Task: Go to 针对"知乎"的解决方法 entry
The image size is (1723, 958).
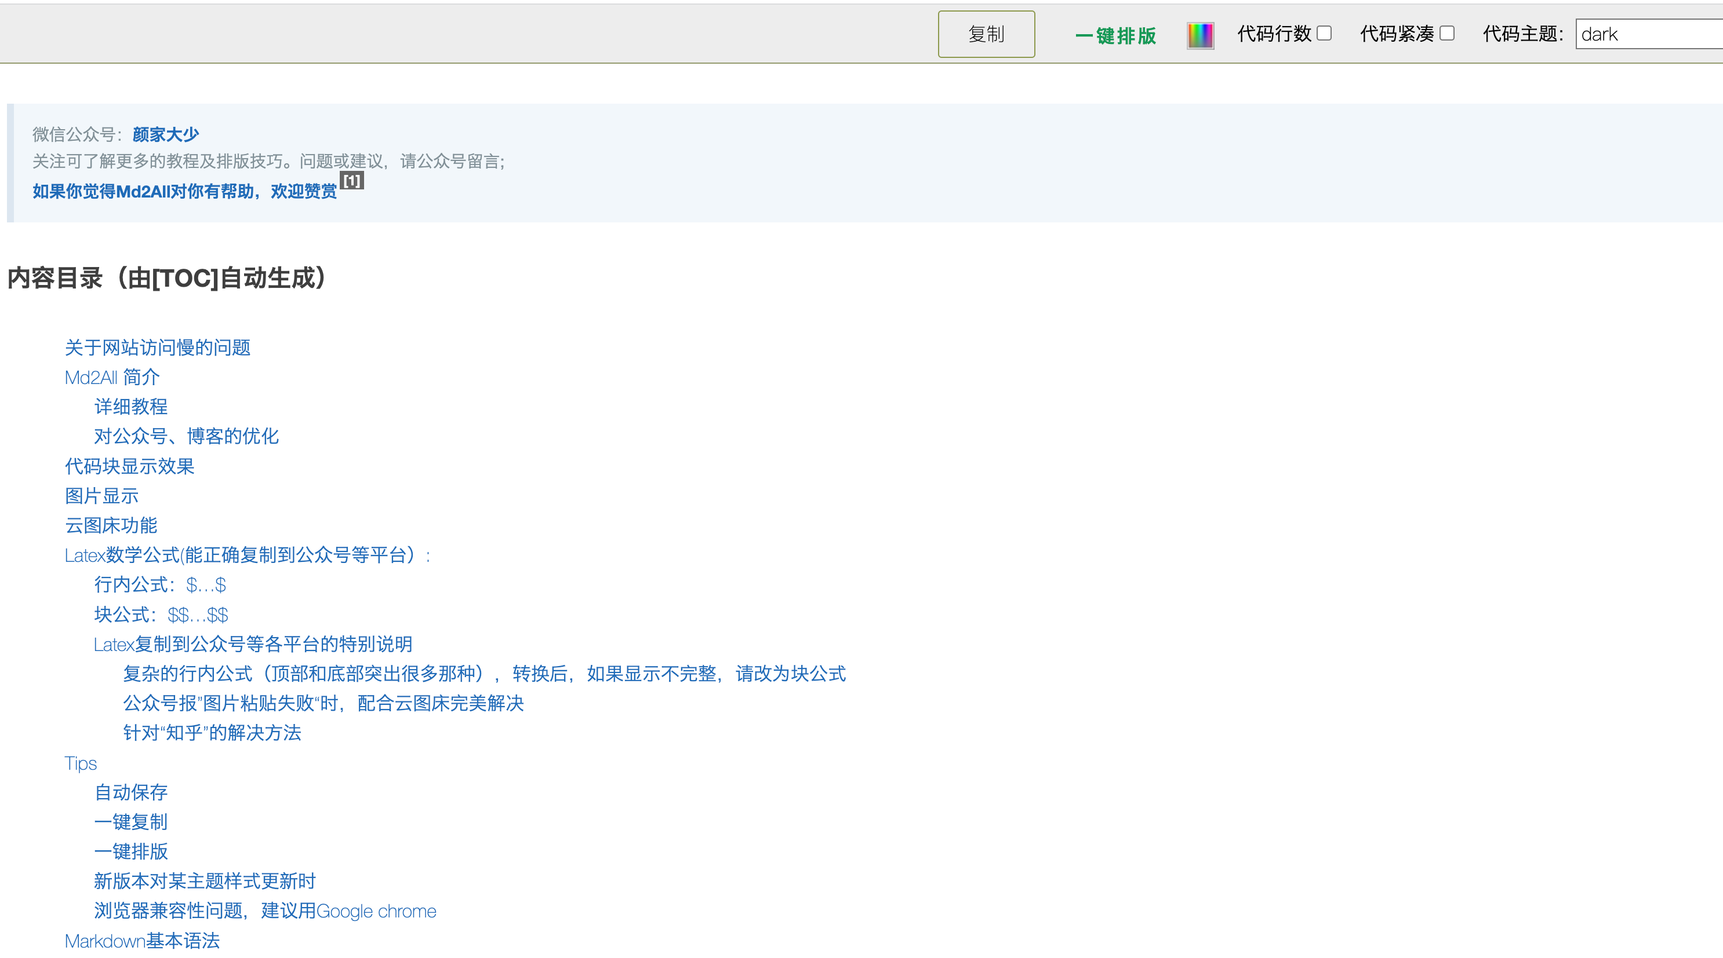Action: click(212, 733)
